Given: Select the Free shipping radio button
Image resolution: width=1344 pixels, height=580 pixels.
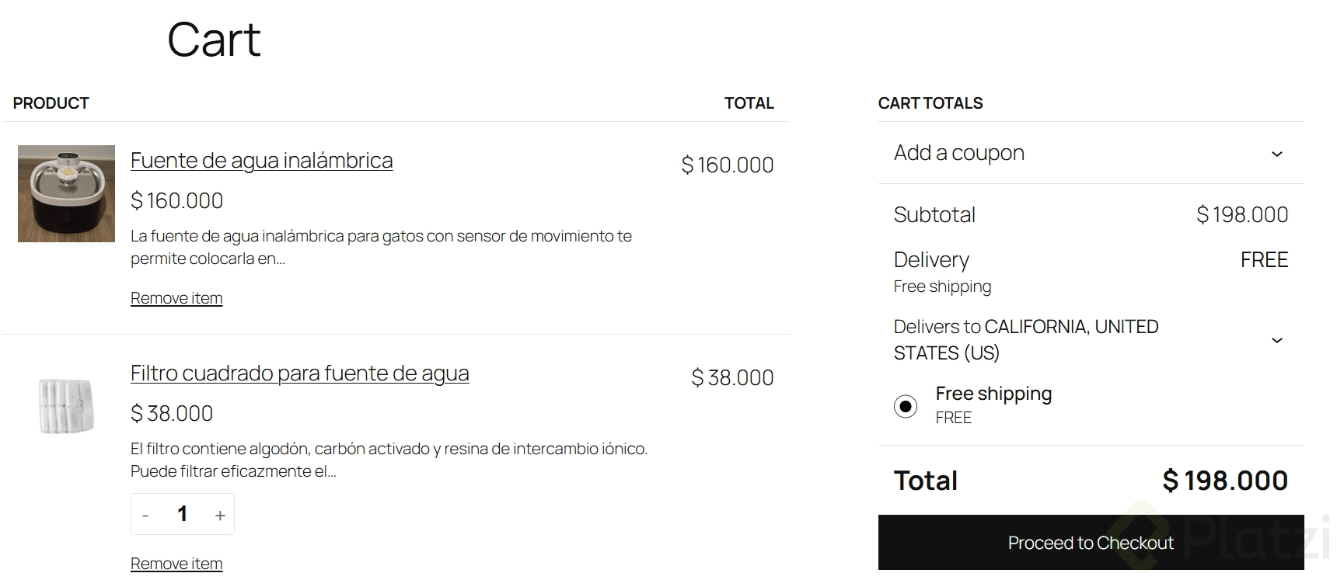Looking at the screenshot, I should (906, 406).
